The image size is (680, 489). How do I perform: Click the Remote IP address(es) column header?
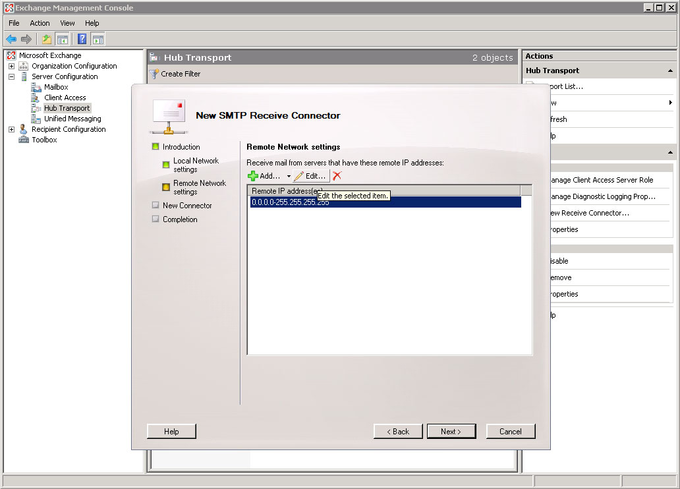383,190
